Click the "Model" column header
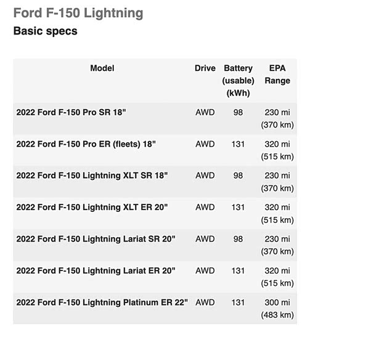The height and width of the screenshot is (337, 382). tap(102, 68)
